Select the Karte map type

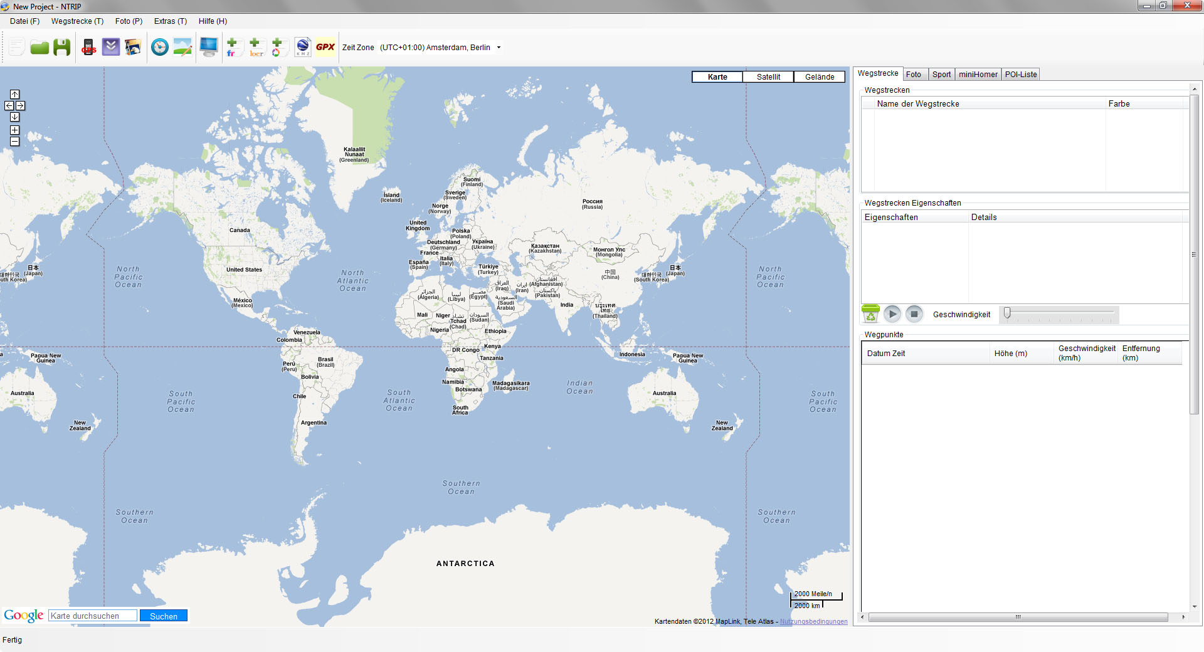tap(717, 77)
